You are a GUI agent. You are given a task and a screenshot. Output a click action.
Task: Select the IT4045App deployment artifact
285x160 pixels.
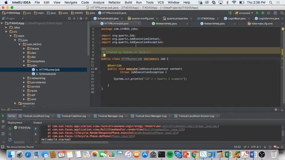coord(22,128)
